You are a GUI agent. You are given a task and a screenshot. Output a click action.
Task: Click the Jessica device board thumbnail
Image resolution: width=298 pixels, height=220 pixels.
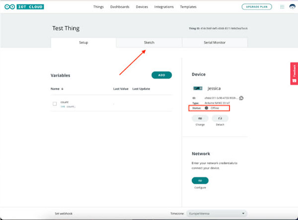198,87
